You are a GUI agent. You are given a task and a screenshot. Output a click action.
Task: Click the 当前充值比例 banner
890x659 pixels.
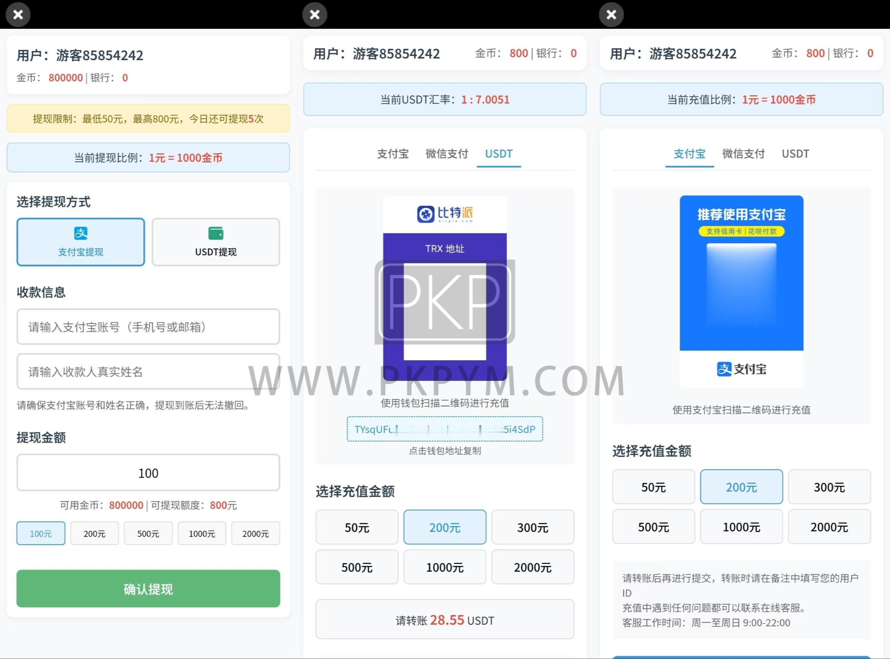(x=742, y=99)
